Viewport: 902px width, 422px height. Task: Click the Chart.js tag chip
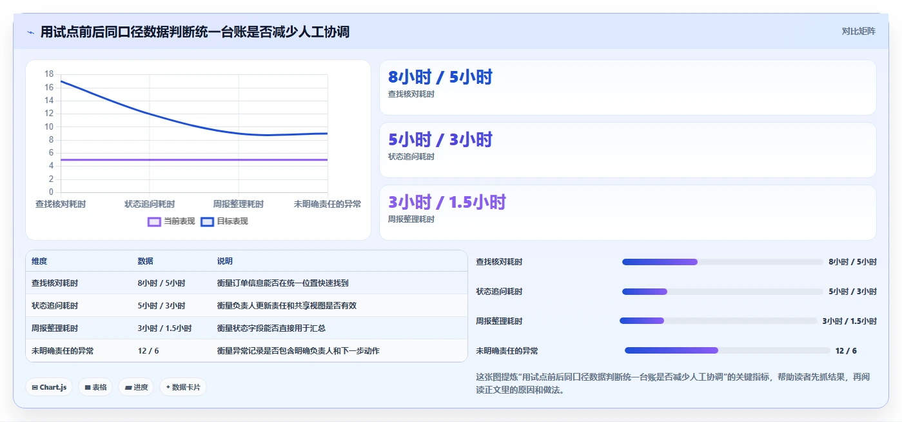(x=49, y=387)
